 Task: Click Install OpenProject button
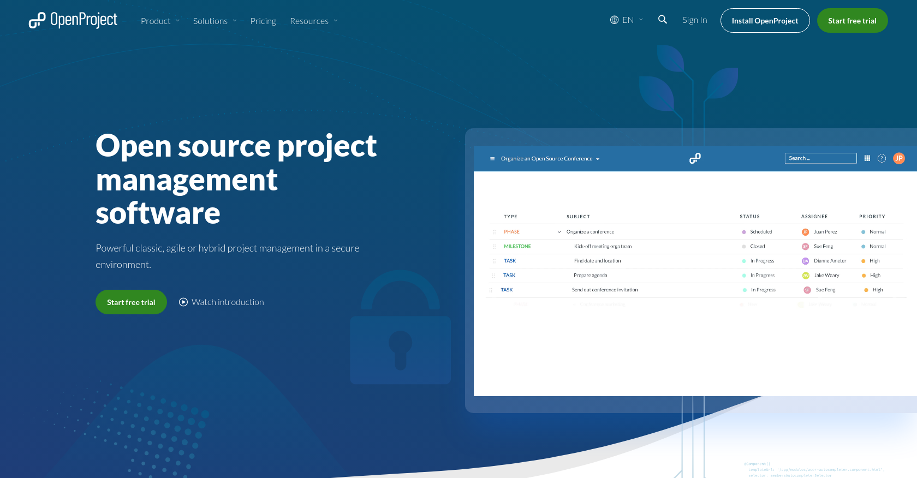(765, 21)
